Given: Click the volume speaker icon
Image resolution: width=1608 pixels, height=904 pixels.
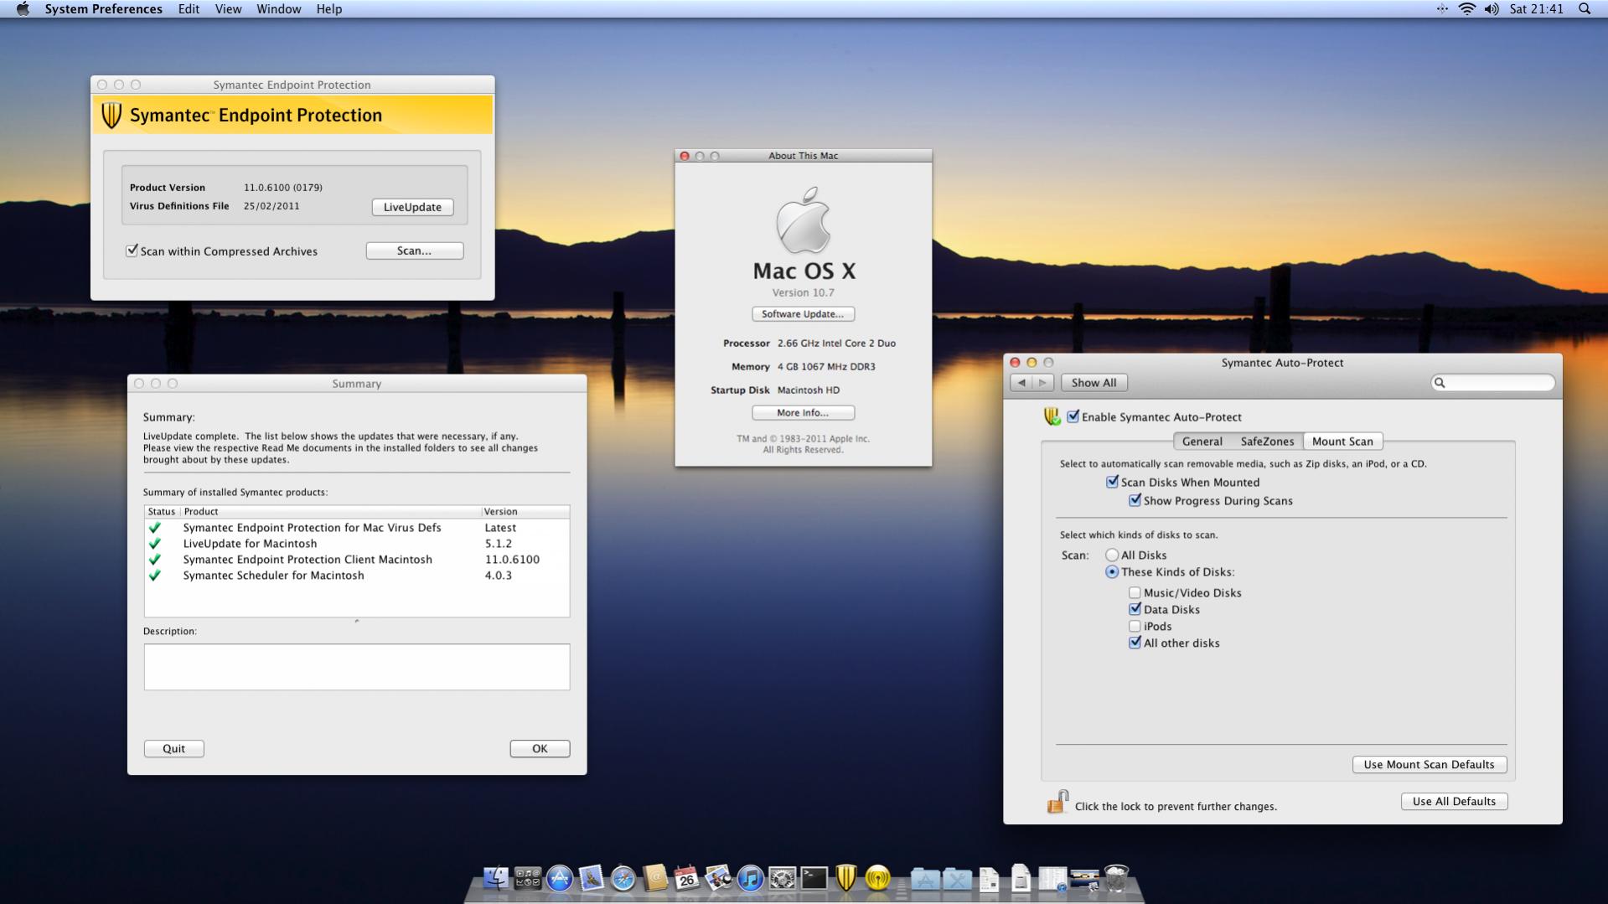Looking at the screenshot, I should [1492, 8].
